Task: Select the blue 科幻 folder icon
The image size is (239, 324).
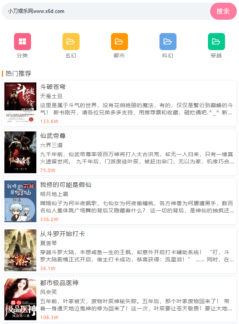Action: [x=168, y=41]
